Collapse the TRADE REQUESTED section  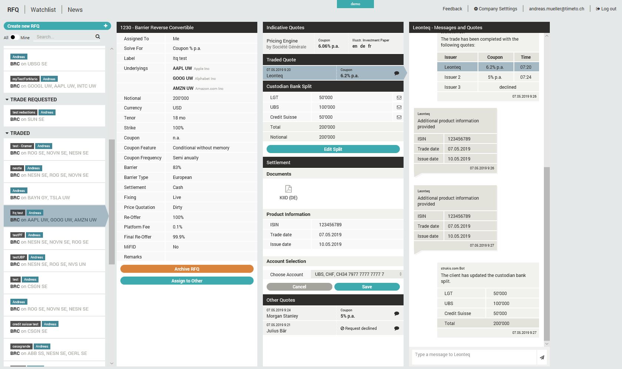coord(7,99)
